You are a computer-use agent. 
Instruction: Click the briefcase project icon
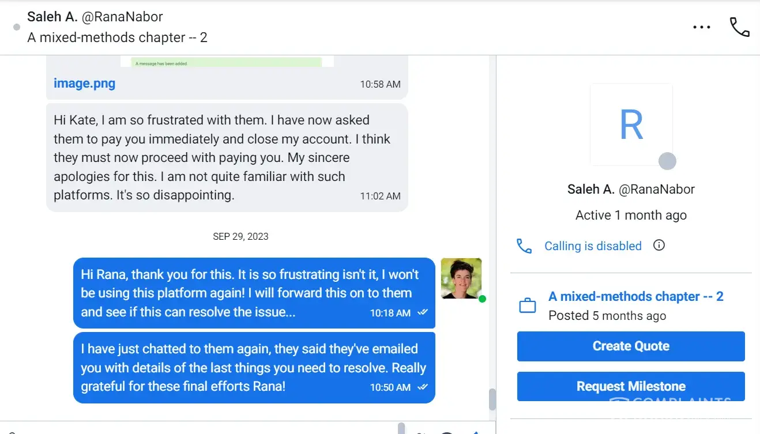pyautogui.click(x=528, y=305)
